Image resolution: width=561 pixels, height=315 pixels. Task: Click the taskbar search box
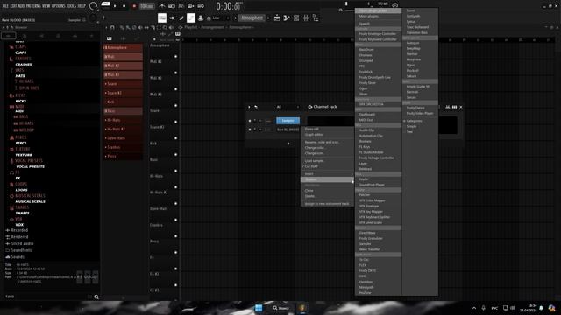(281, 308)
